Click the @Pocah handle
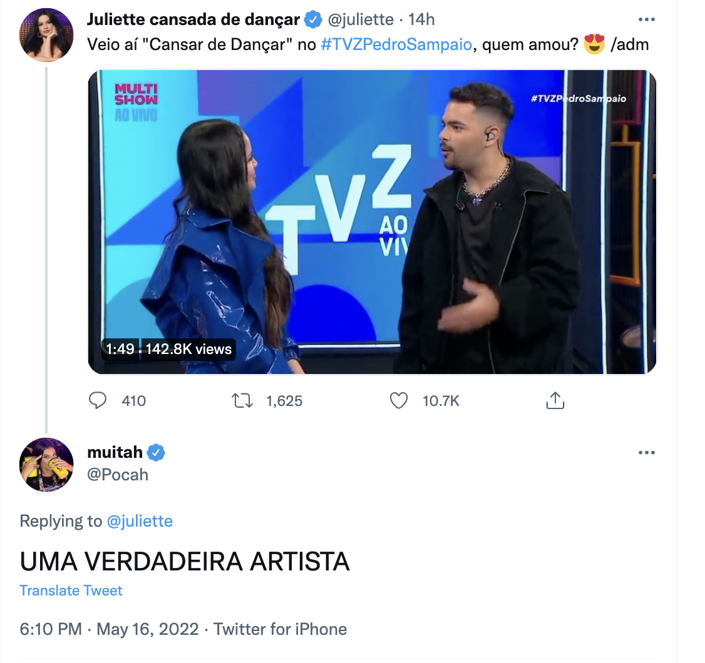 pos(118,475)
